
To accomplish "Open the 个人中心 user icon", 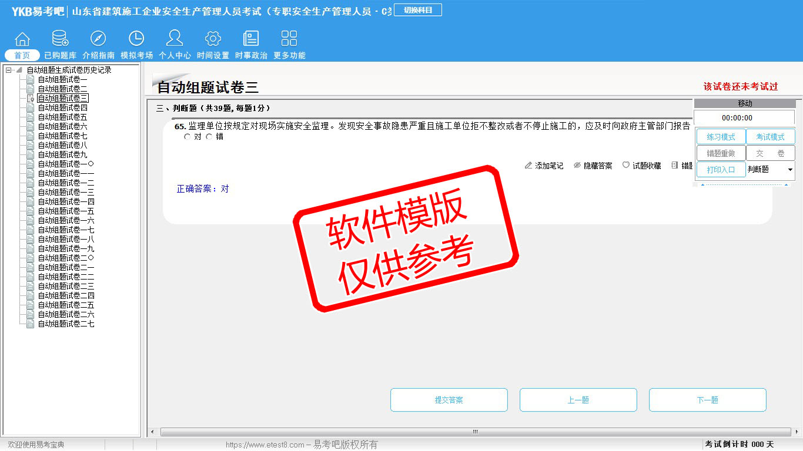I will pos(175,39).
